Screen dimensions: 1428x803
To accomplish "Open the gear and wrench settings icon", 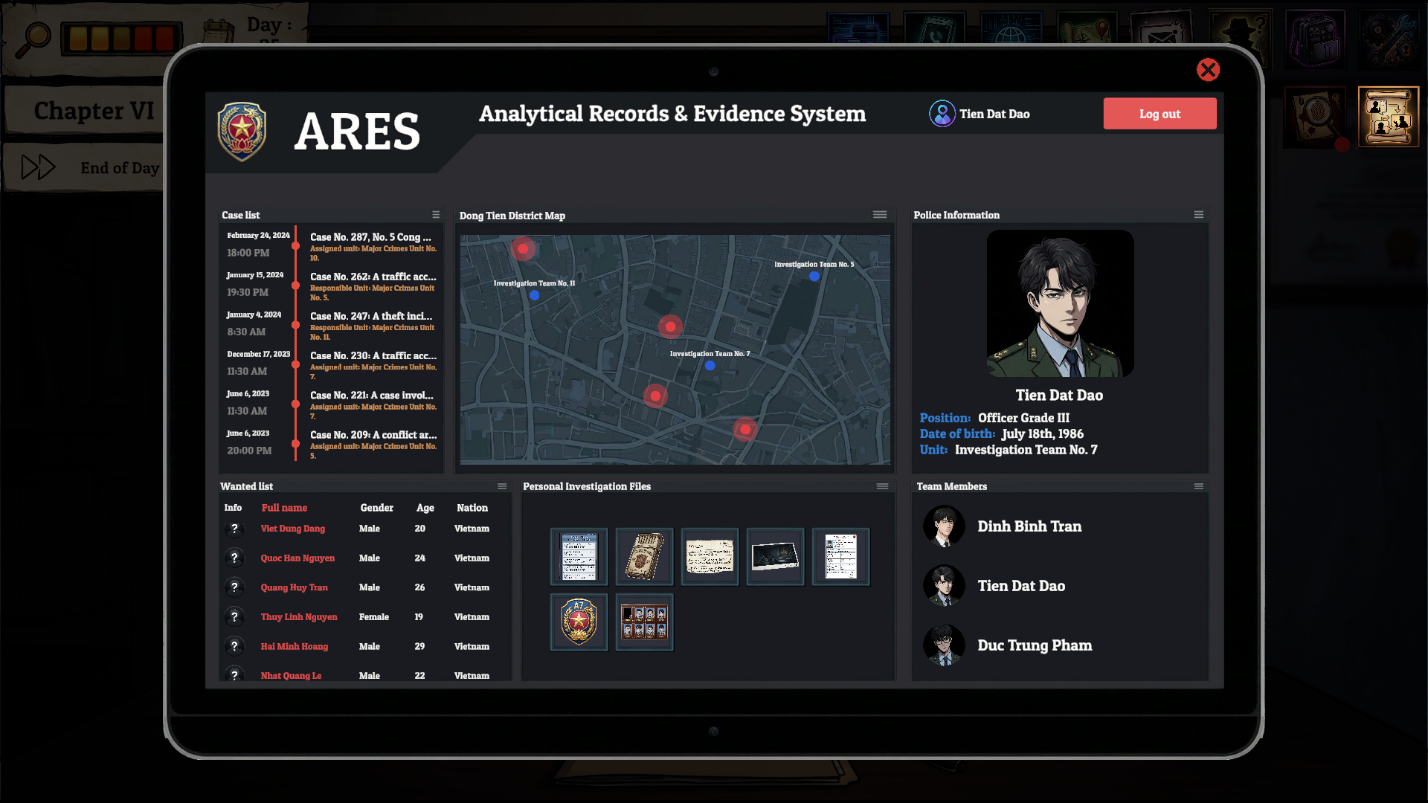I will pyautogui.click(x=1389, y=39).
